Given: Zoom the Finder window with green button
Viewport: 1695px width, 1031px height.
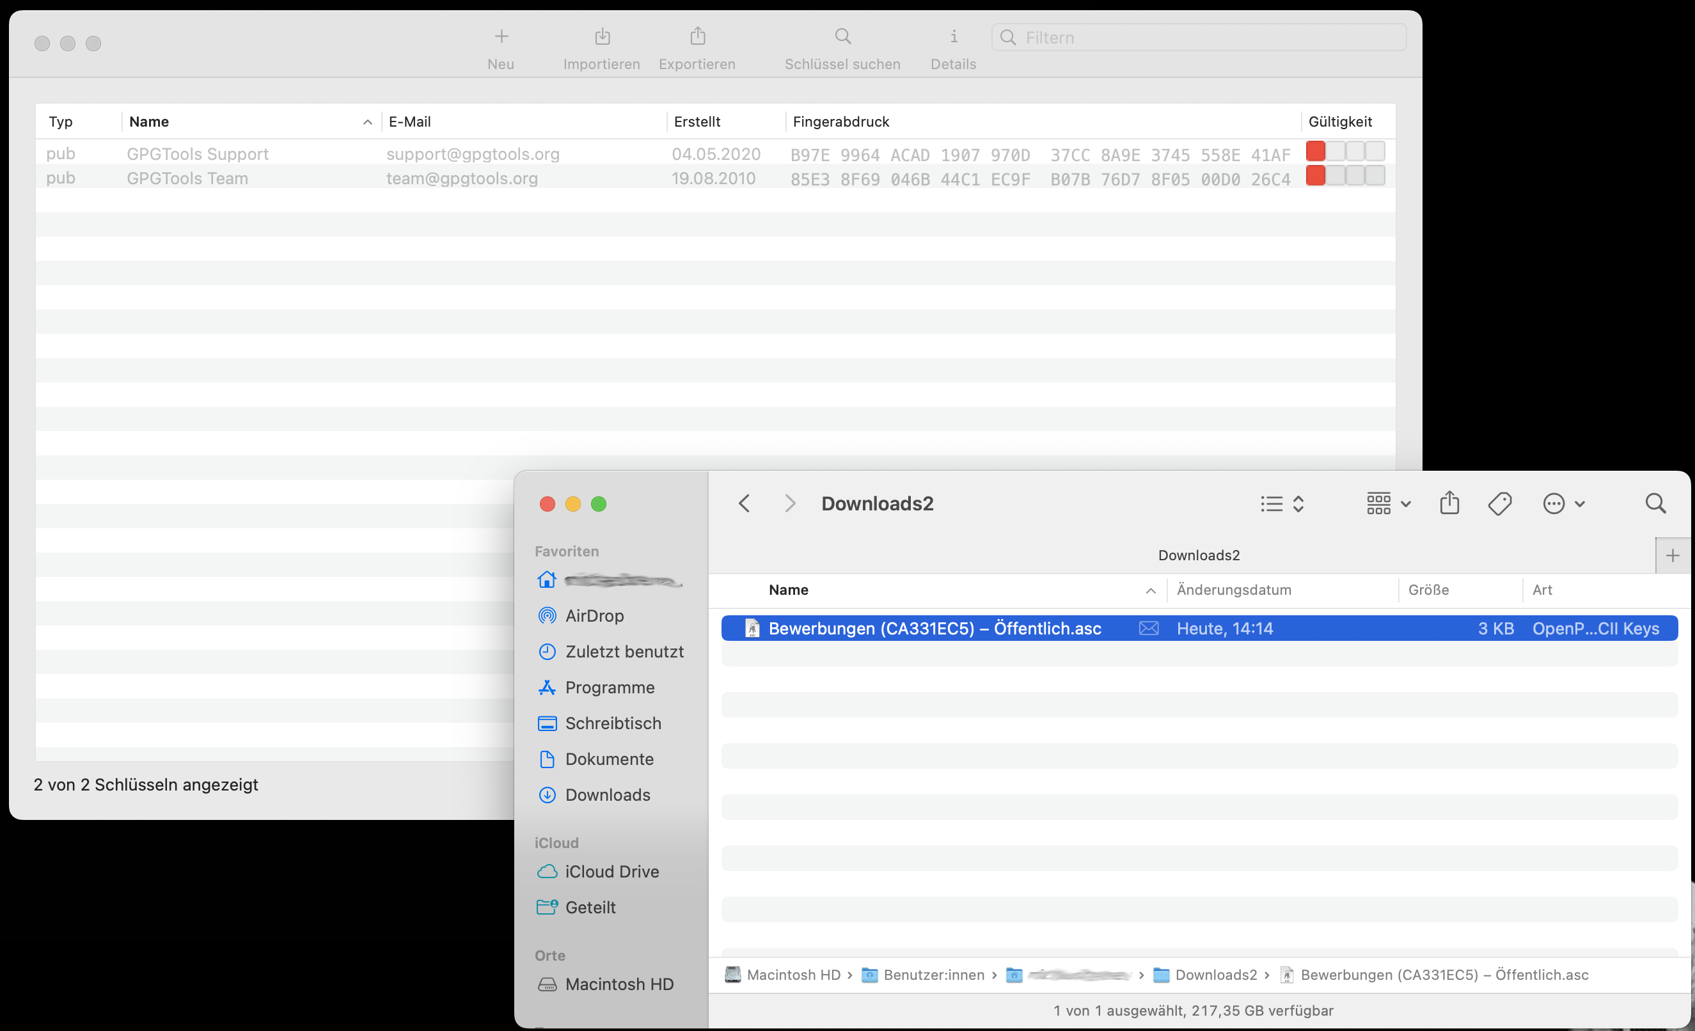Looking at the screenshot, I should 599,504.
